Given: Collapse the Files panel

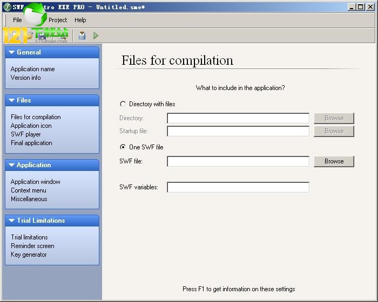Looking at the screenshot, I should [x=11, y=100].
